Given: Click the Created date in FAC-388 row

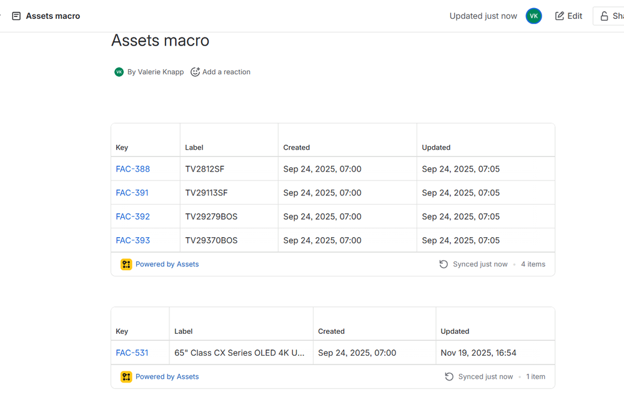Looking at the screenshot, I should pos(322,169).
